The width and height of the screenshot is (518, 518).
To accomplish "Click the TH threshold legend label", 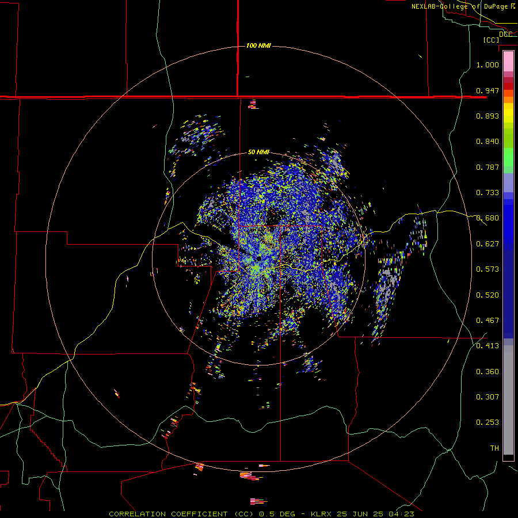I will [x=494, y=448].
